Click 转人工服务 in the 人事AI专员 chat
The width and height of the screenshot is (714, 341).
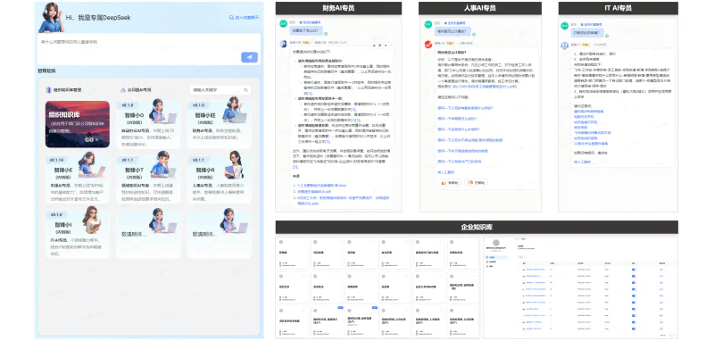tap(446, 172)
